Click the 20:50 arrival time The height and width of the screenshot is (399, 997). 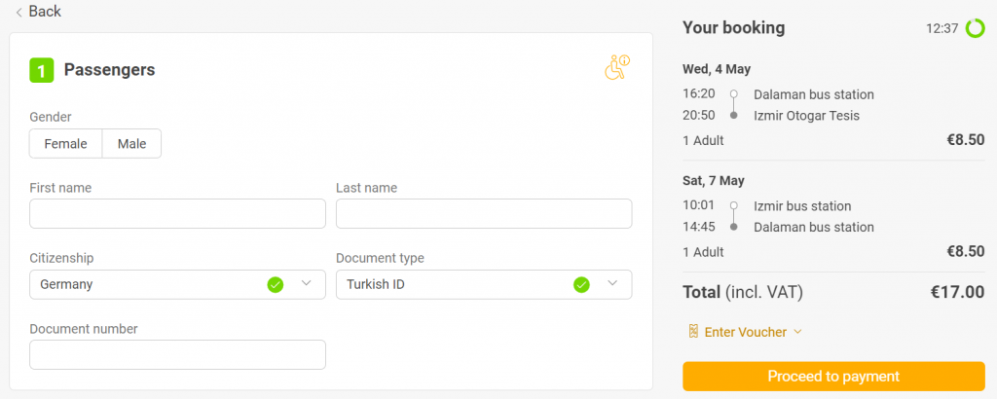click(x=699, y=116)
